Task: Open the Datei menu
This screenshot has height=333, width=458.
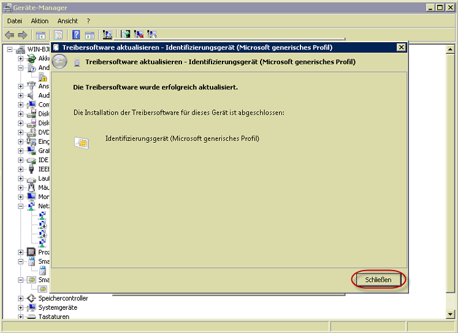Action: (15, 21)
